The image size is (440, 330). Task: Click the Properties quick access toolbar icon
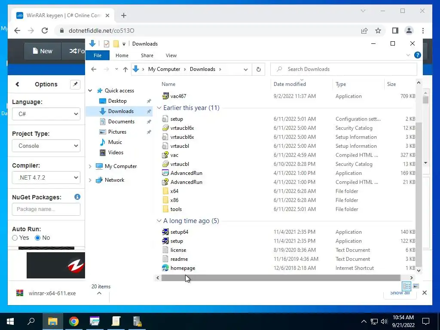[107, 44]
